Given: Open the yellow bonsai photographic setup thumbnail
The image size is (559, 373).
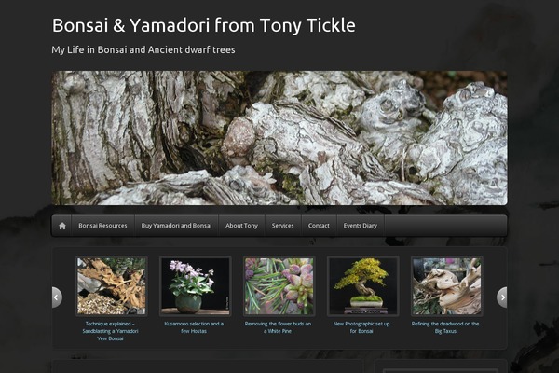Looking at the screenshot, I should (x=362, y=286).
